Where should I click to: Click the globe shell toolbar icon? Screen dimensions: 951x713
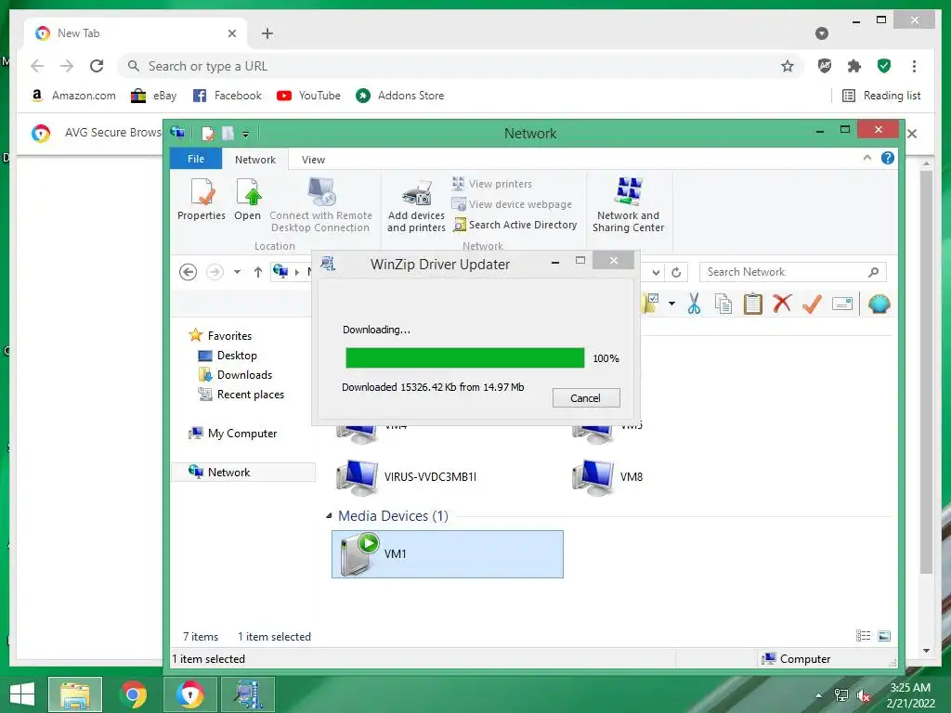(x=879, y=304)
